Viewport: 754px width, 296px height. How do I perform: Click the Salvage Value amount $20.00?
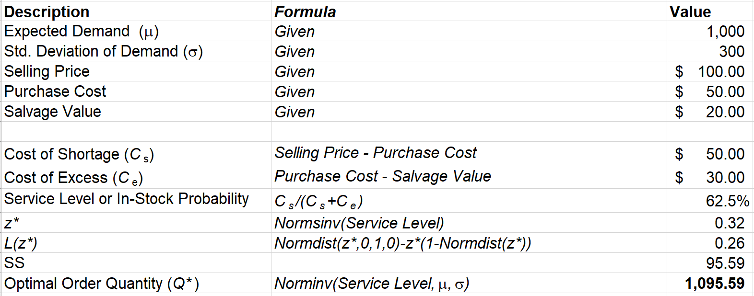point(710,112)
